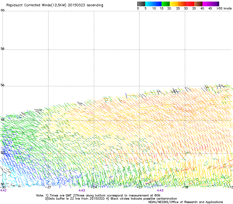Click the '4:43' time between -27 and -24
This screenshot has width=233, height=204.
pyautogui.click(x=82, y=191)
